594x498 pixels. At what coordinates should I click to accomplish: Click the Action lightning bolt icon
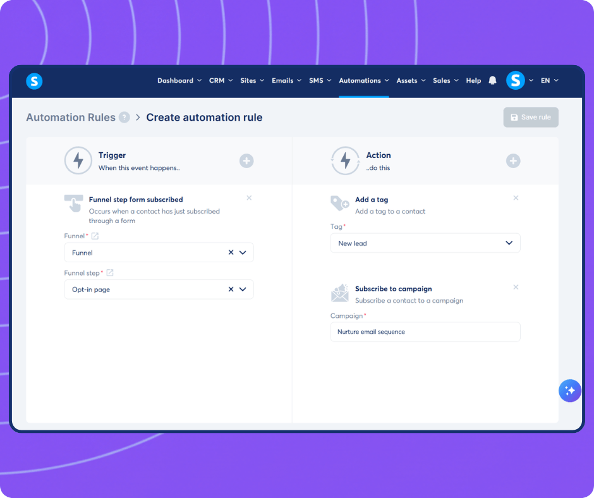point(345,161)
